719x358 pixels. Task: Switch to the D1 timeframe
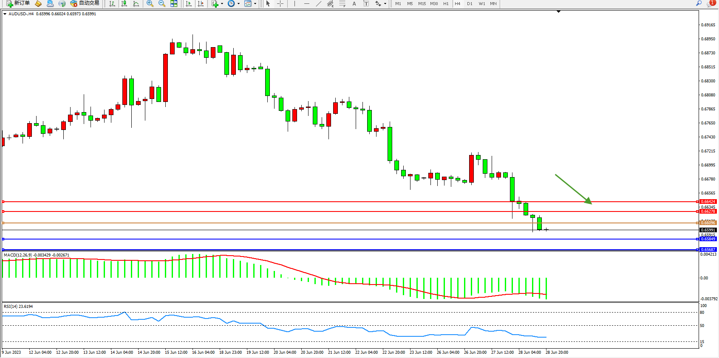point(470,3)
